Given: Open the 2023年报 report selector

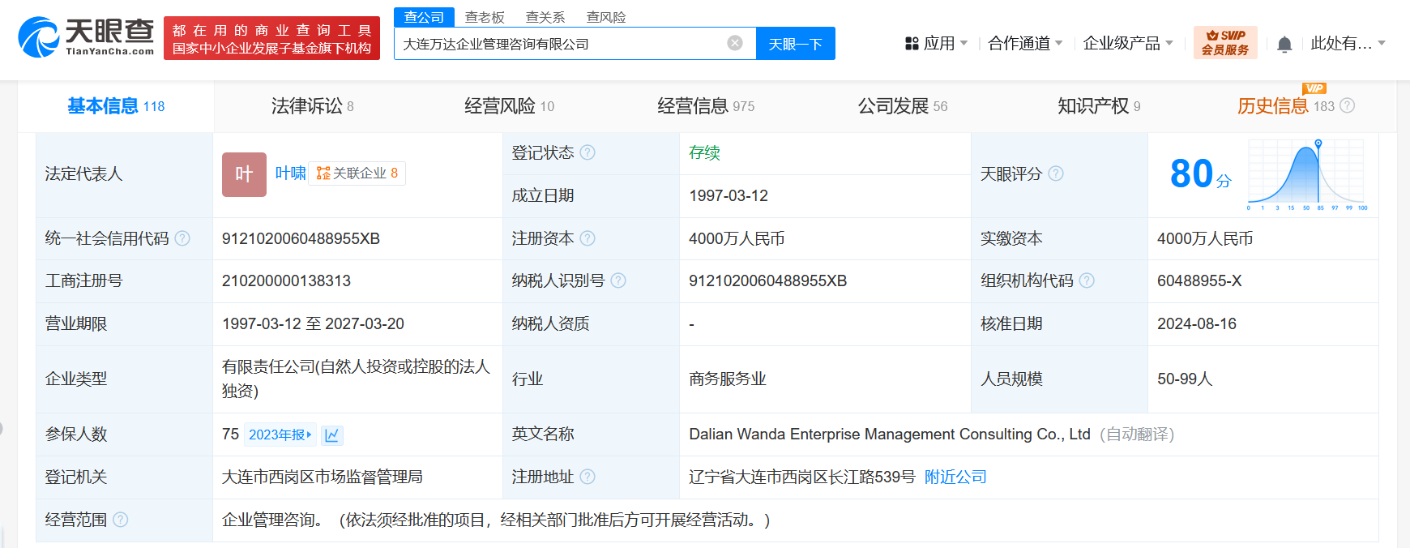Looking at the screenshot, I should pyautogui.click(x=280, y=435).
